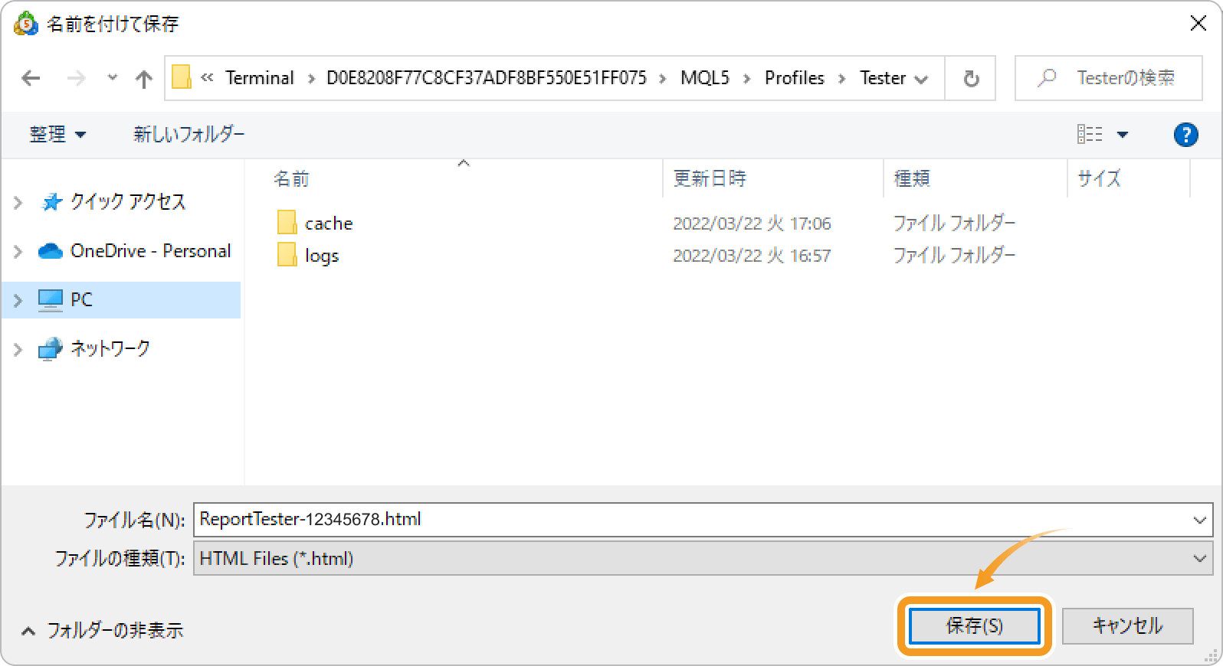
Task: Click the search magnifier icon
Action: coord(1047,78)
